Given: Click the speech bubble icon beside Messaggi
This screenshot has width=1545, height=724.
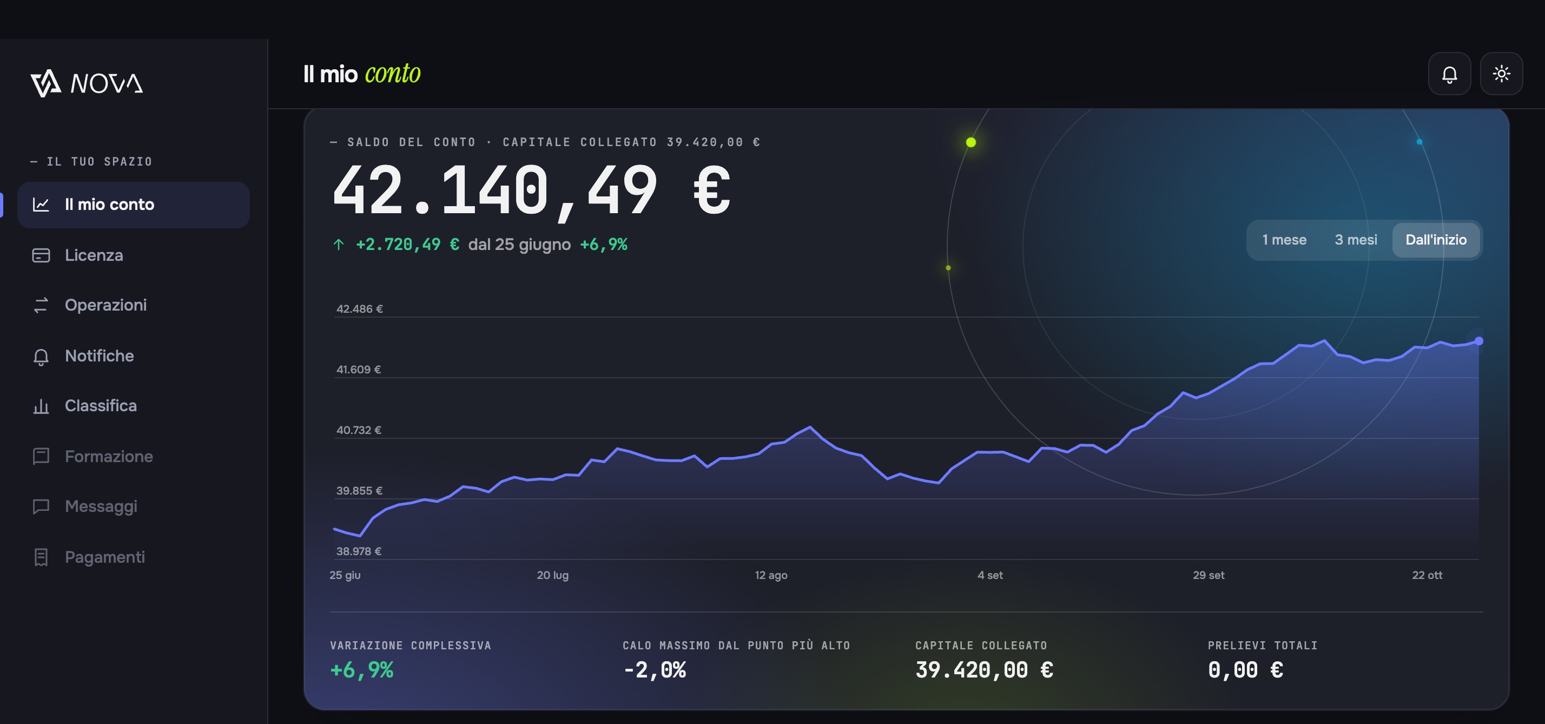Looking at the screenshot, I should click(41, 507).
